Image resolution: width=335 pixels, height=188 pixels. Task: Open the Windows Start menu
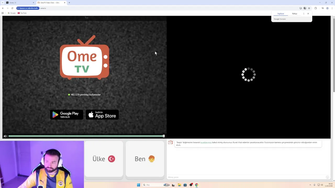138,185
